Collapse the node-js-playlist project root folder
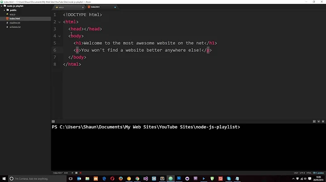The image size is (326, 182). (x=2, y=6)
